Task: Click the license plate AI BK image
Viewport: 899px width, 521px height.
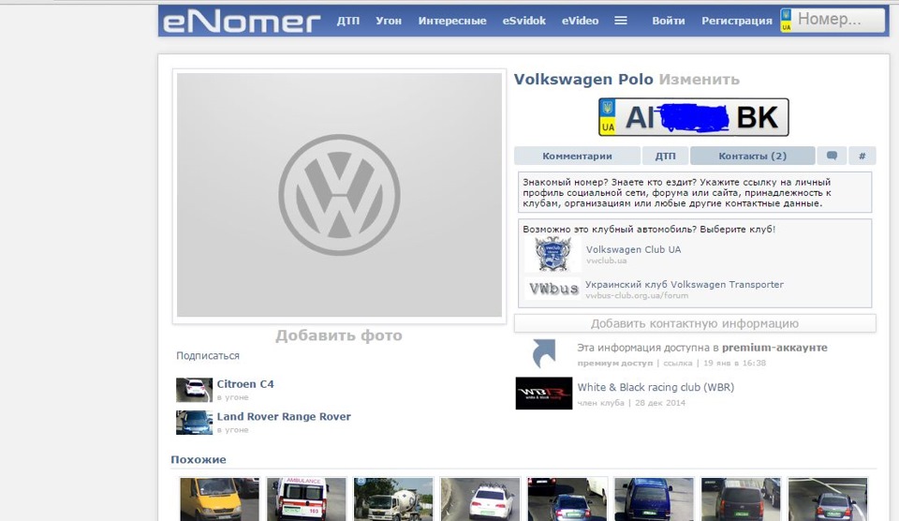Action: (x=693, y=117)
